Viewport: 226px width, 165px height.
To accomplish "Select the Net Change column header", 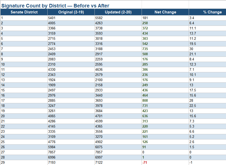I will [x=165, y=12].
